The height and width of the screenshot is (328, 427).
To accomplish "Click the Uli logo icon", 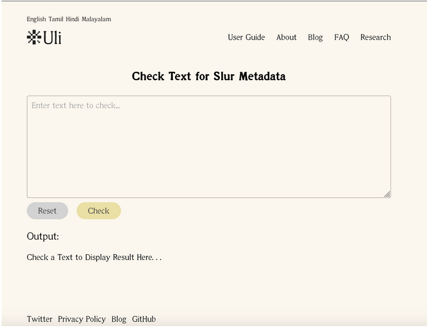I will pos(34,37).
